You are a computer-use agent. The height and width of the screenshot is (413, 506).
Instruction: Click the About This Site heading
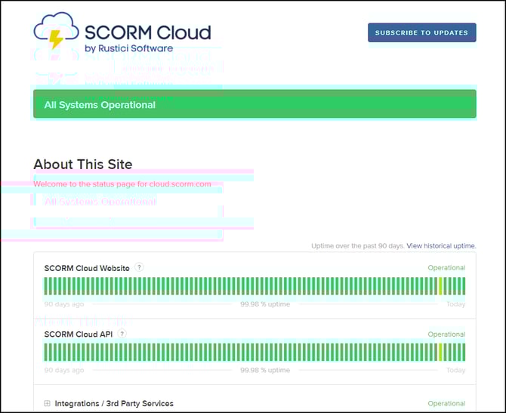click(x=83, y=165)
